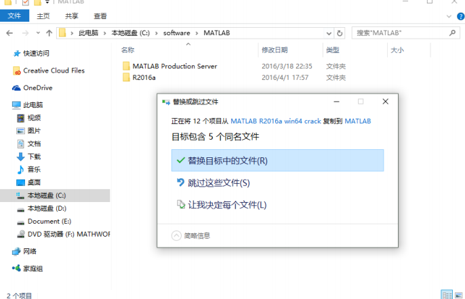Click MATLAB R2016a win64 crack source link
465x299 pixels.
pyautogui.click(x=276, y=121)
